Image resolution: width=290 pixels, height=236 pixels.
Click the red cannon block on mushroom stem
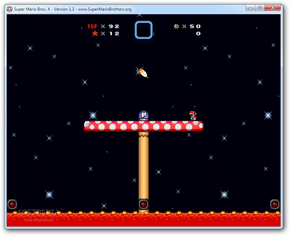(x=144, y=205)
